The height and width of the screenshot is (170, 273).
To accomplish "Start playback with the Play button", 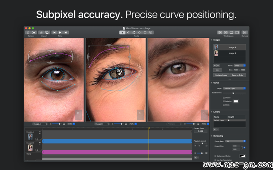I will point(60,33).
